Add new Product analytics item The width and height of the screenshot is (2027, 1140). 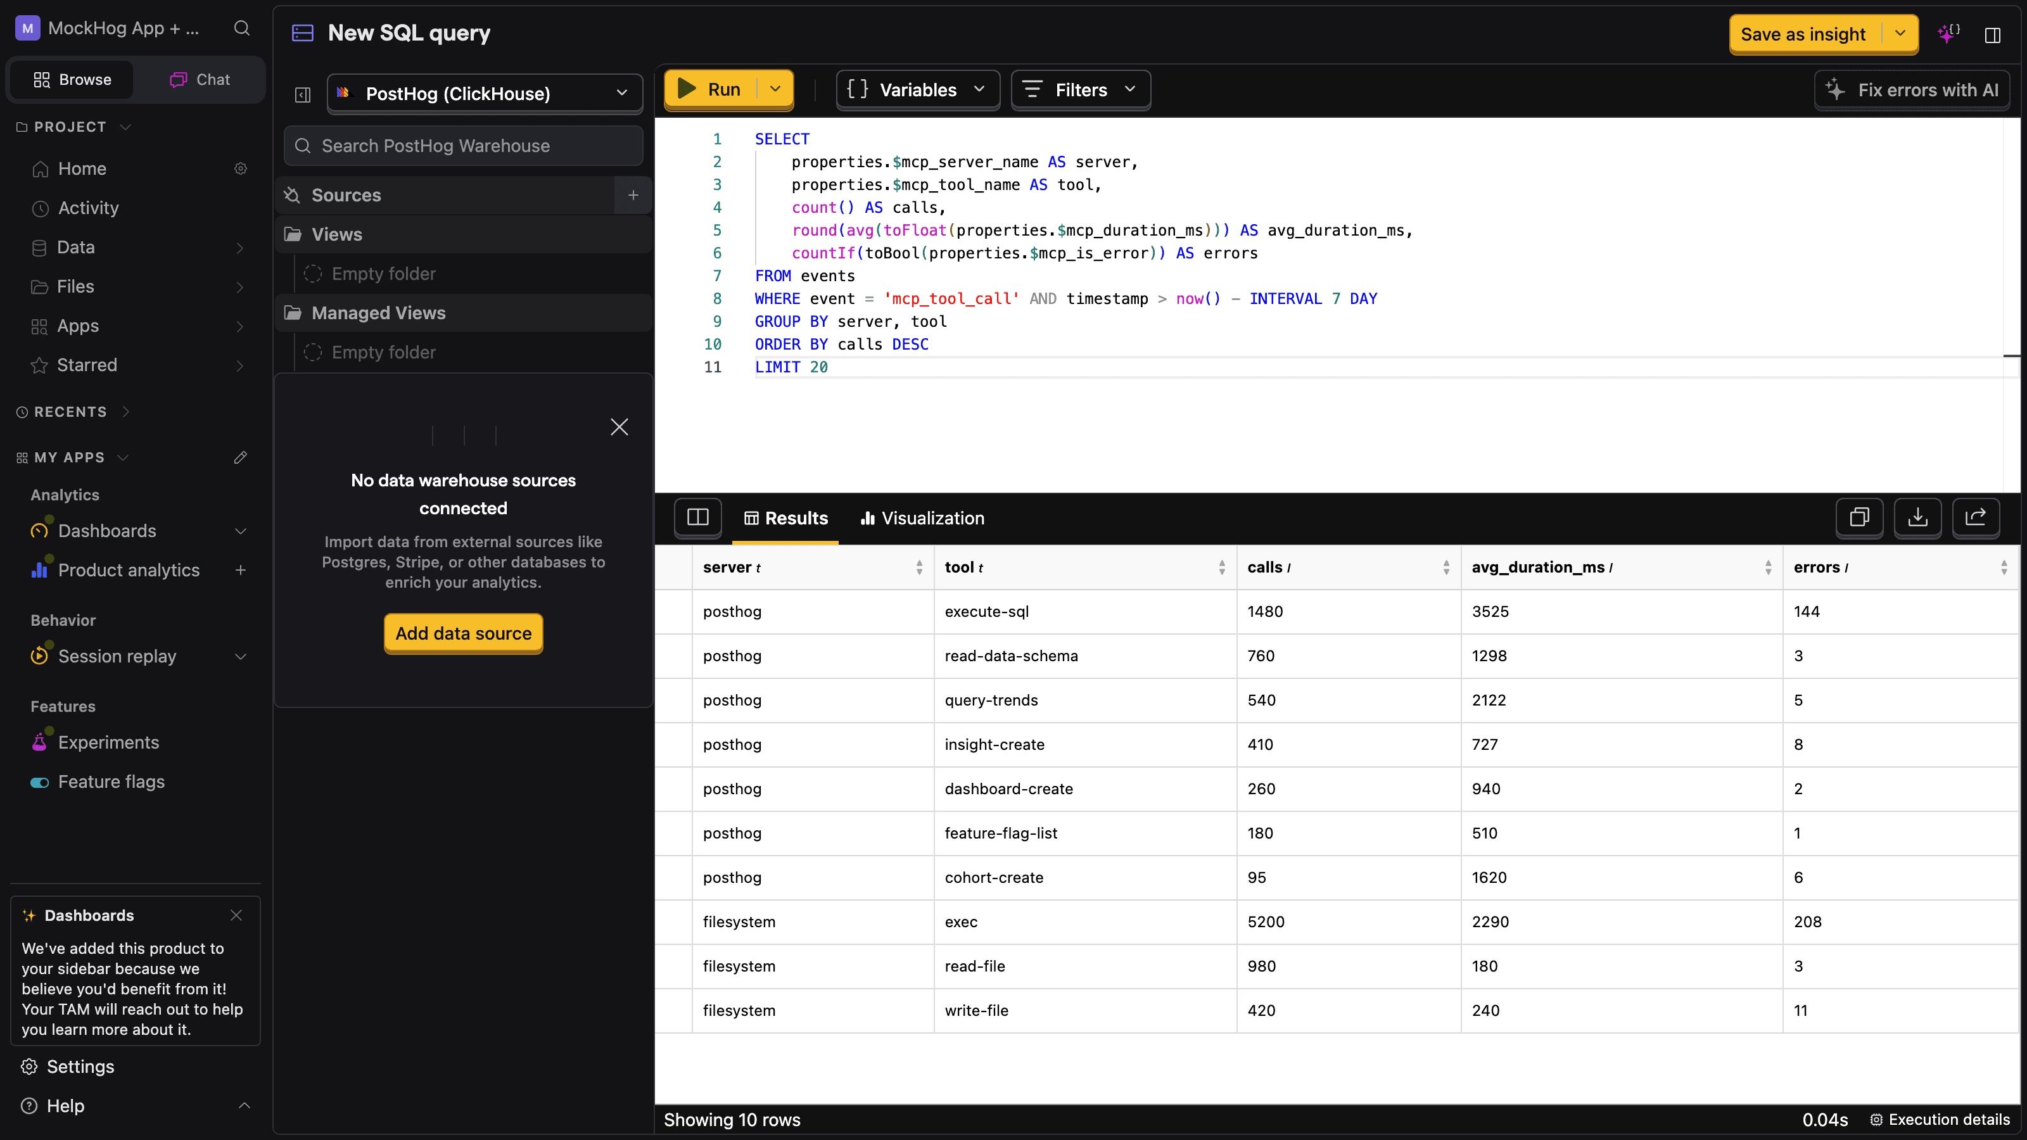coord(241,569)
